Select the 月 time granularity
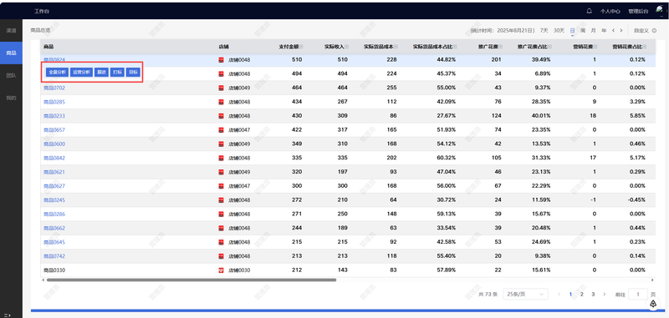The height and width of the screenshot is (318, 669). pyautogui.click(x=593, y=31)
